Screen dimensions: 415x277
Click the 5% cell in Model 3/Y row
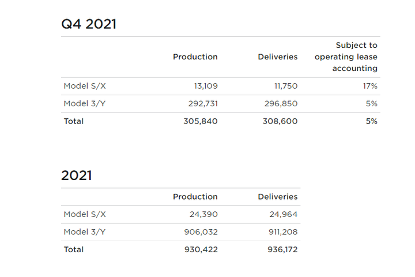click(372, 103)
